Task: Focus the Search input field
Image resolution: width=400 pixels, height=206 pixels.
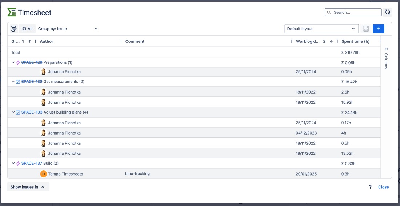Action: (353, 12)
